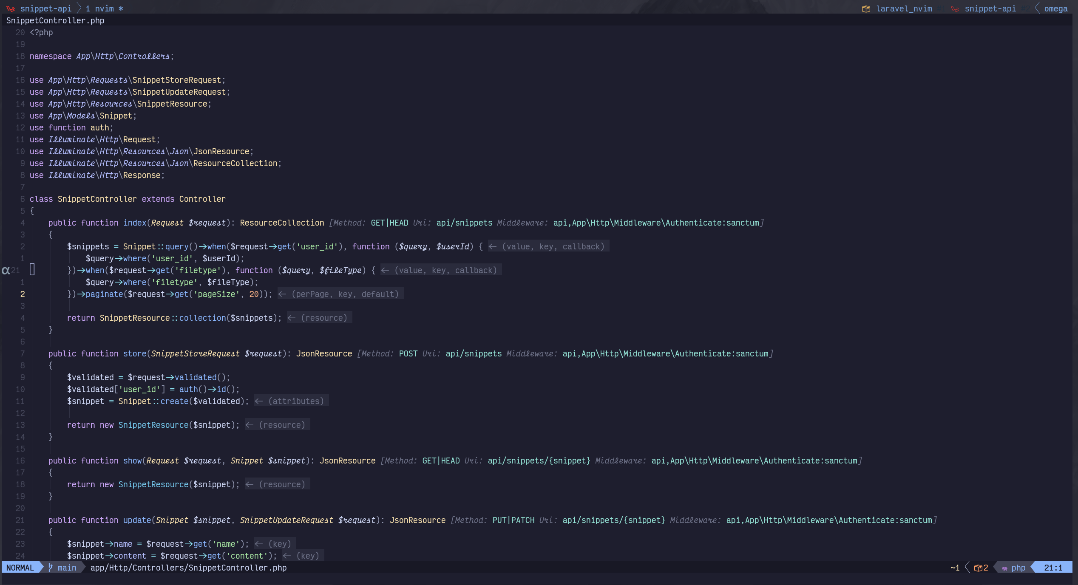Click the git branch icon before main
Image resolution: width=1078 pixels, height=585 pixels.
(51, 568)
